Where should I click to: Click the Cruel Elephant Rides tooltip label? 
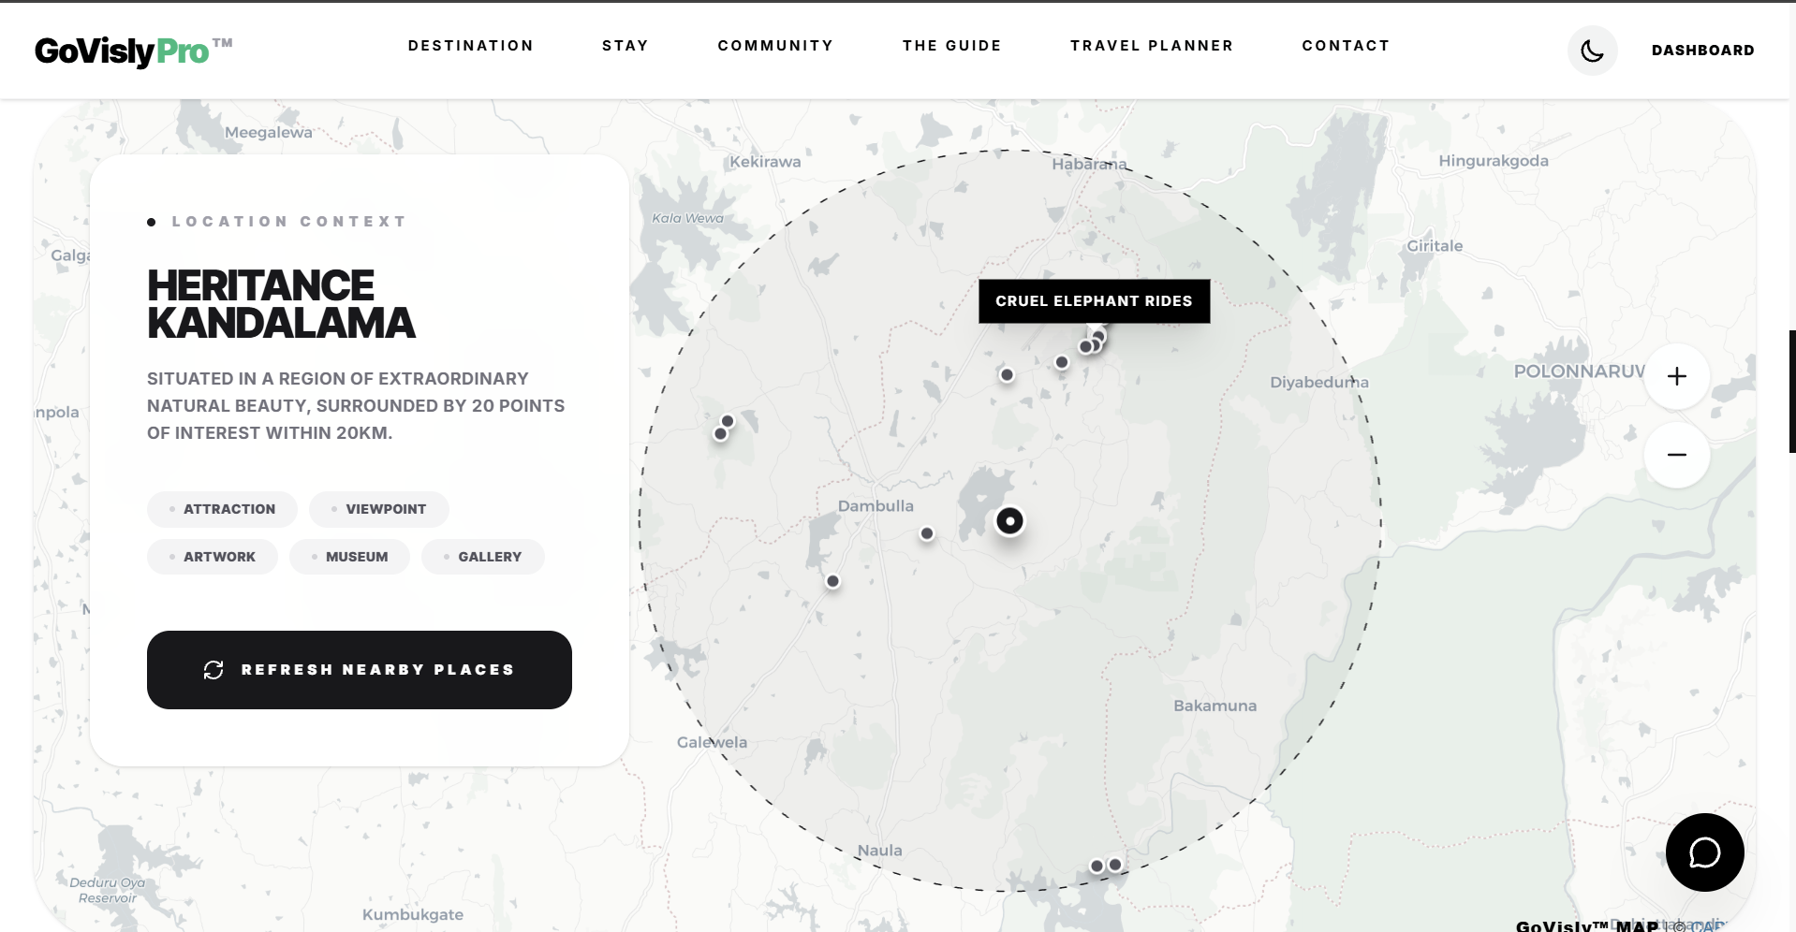pos(1094,301)
